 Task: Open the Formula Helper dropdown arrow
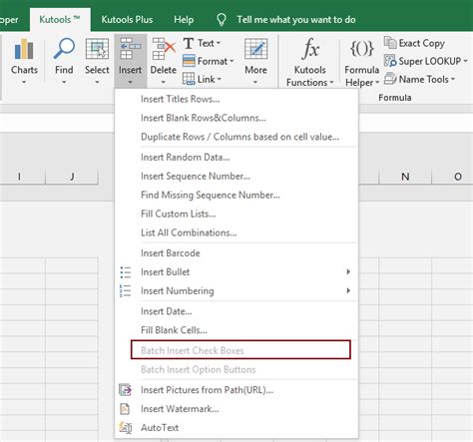coord(377,83)
